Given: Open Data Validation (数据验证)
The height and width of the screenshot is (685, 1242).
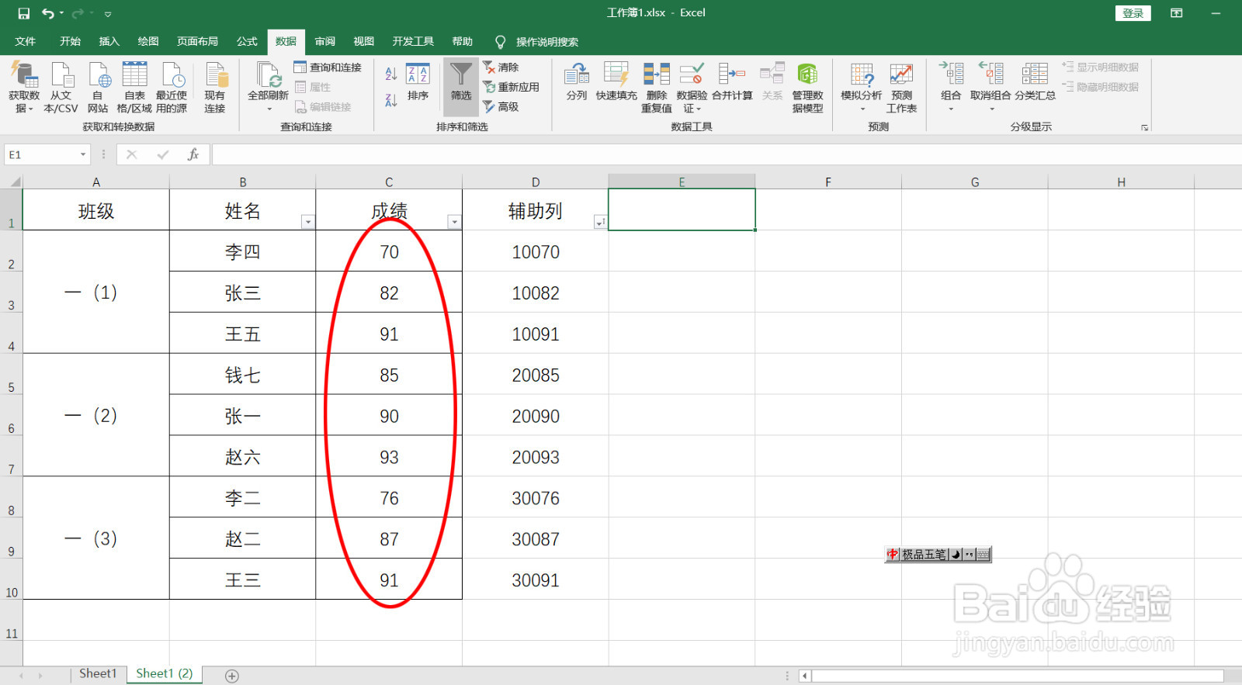Looking at the screenshot, I should (x=692, y=88).
